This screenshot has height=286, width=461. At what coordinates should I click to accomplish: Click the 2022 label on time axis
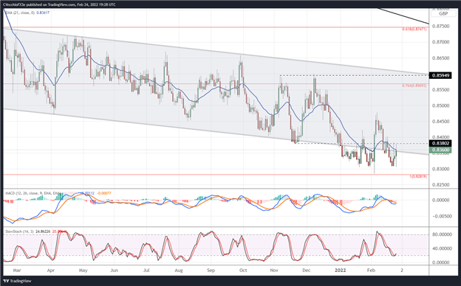coord(340,271)
